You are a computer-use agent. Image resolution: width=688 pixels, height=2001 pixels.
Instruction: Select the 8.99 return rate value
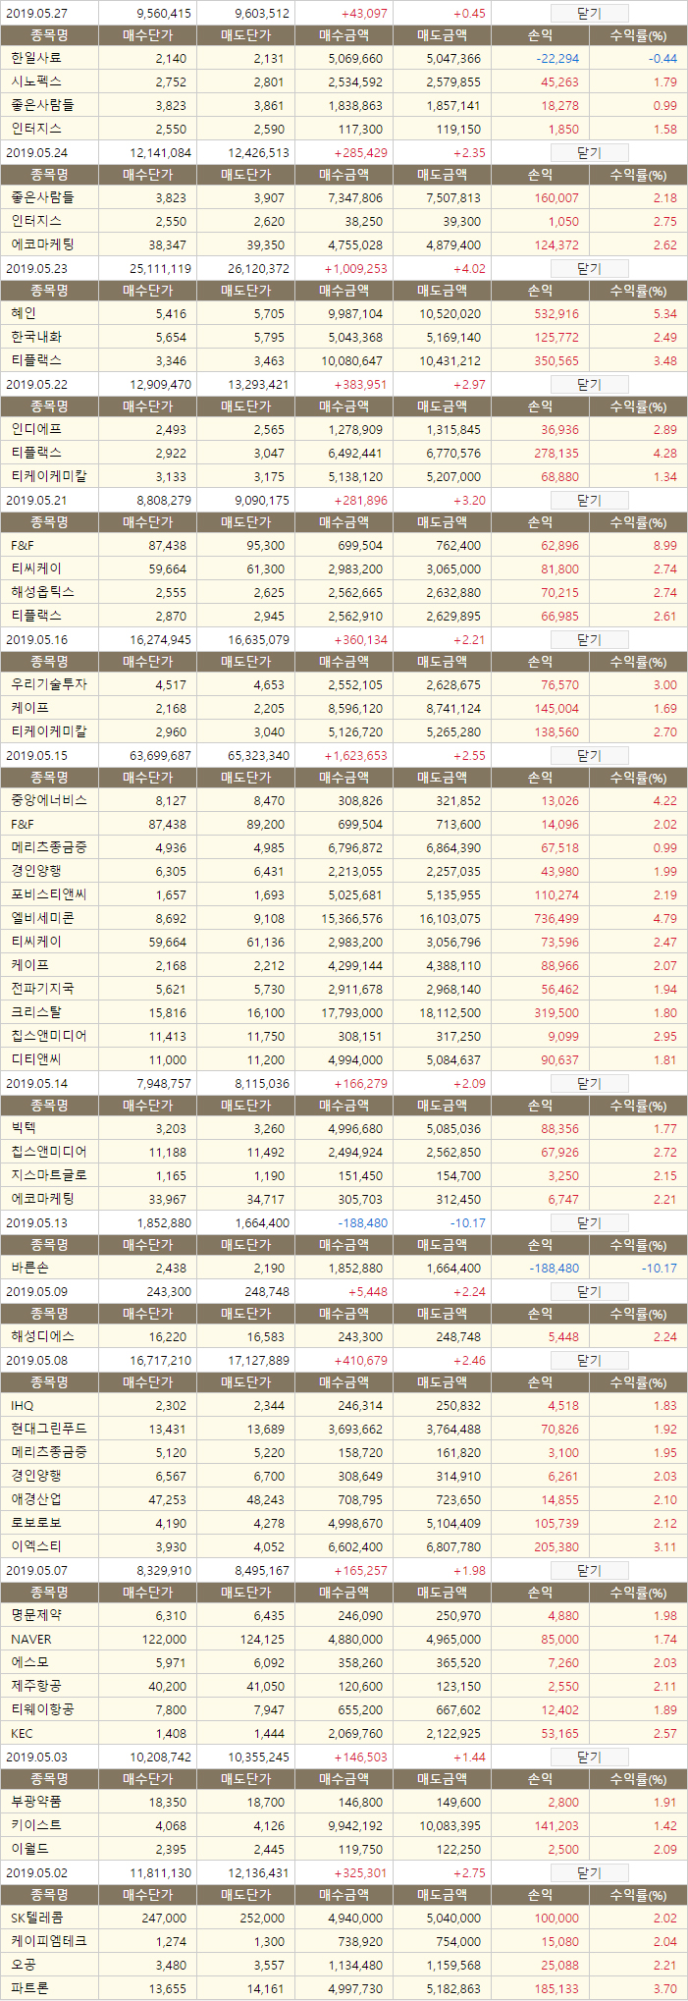pos(664,546)
